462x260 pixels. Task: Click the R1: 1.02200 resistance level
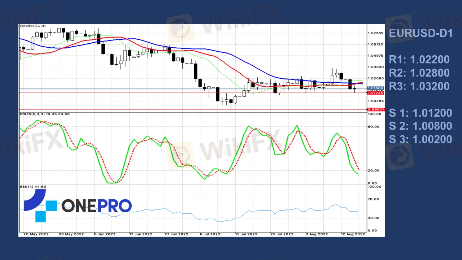419,60
